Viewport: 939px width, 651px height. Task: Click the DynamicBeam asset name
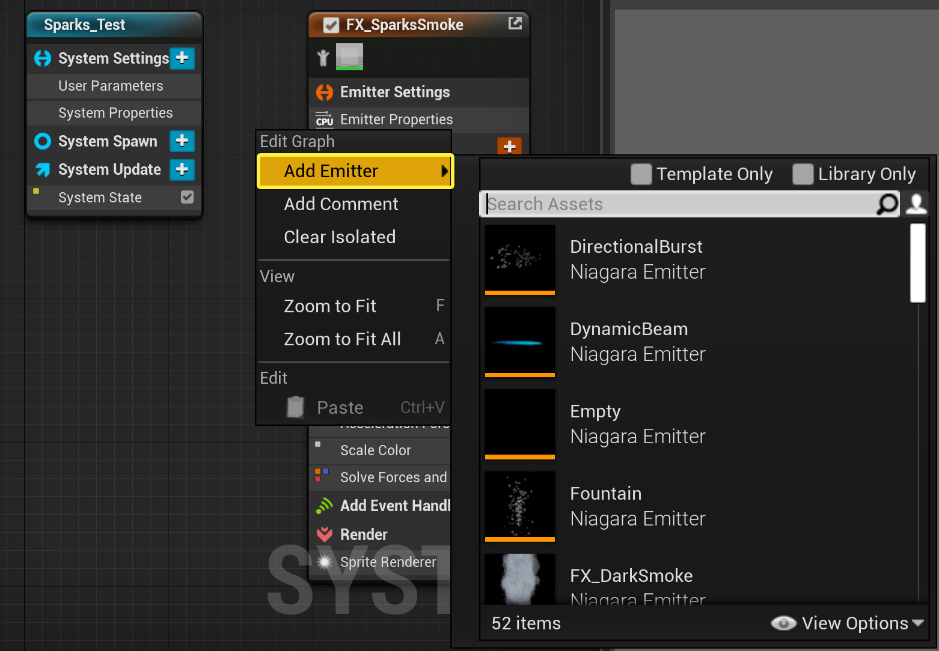pos(629,329)
